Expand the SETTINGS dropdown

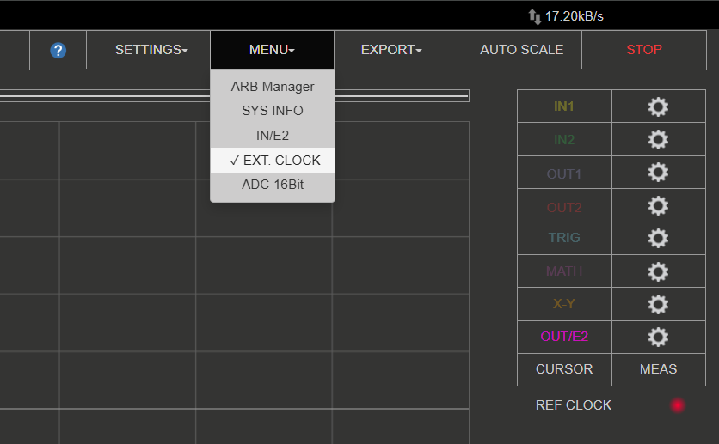(149, 50)
